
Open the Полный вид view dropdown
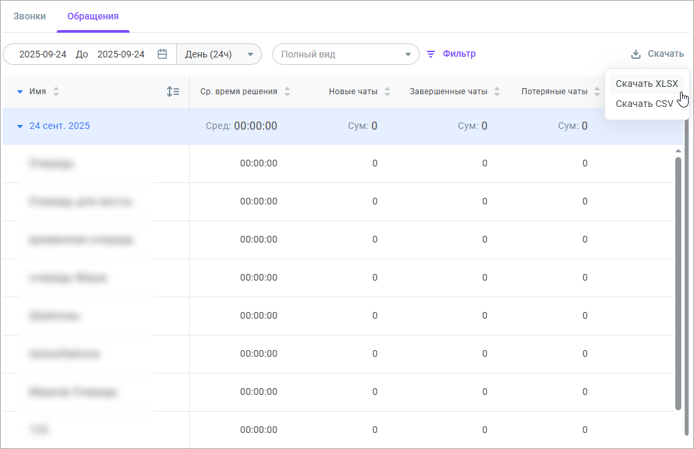(345, 54)
